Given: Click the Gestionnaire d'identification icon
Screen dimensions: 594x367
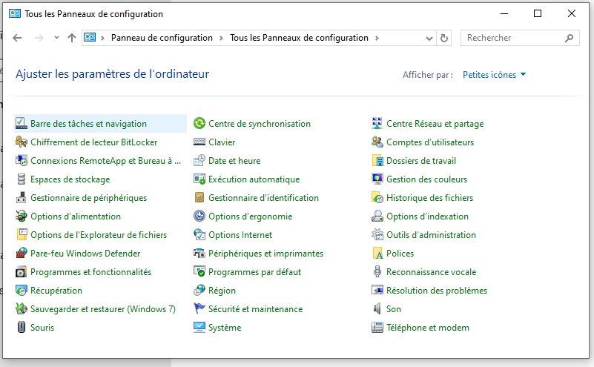Looking at the screenshot, I should click(199, 198).
